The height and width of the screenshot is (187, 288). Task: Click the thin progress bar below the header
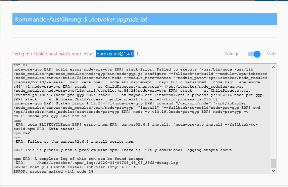145,38
